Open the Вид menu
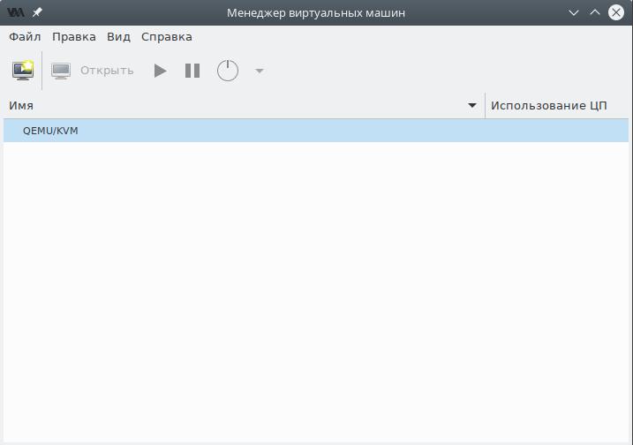Viewport: 633px width, 445px height. click(x=118, y=37)
